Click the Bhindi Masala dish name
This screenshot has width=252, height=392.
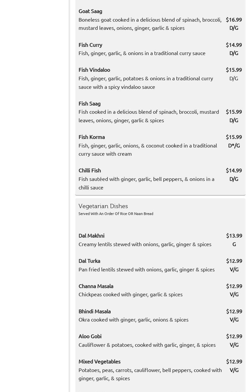(95, 311)
